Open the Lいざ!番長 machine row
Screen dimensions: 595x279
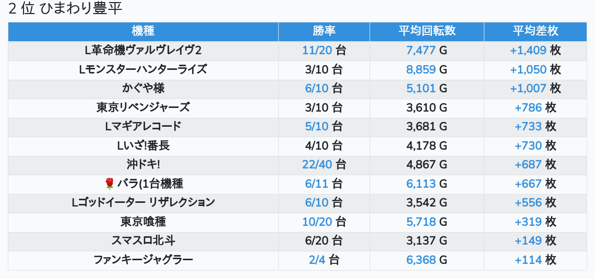(x=143, y=145)
